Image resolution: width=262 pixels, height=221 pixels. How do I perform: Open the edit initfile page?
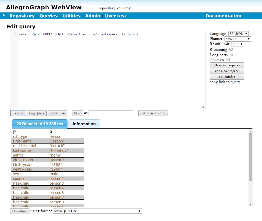click(x=227, y=76)
